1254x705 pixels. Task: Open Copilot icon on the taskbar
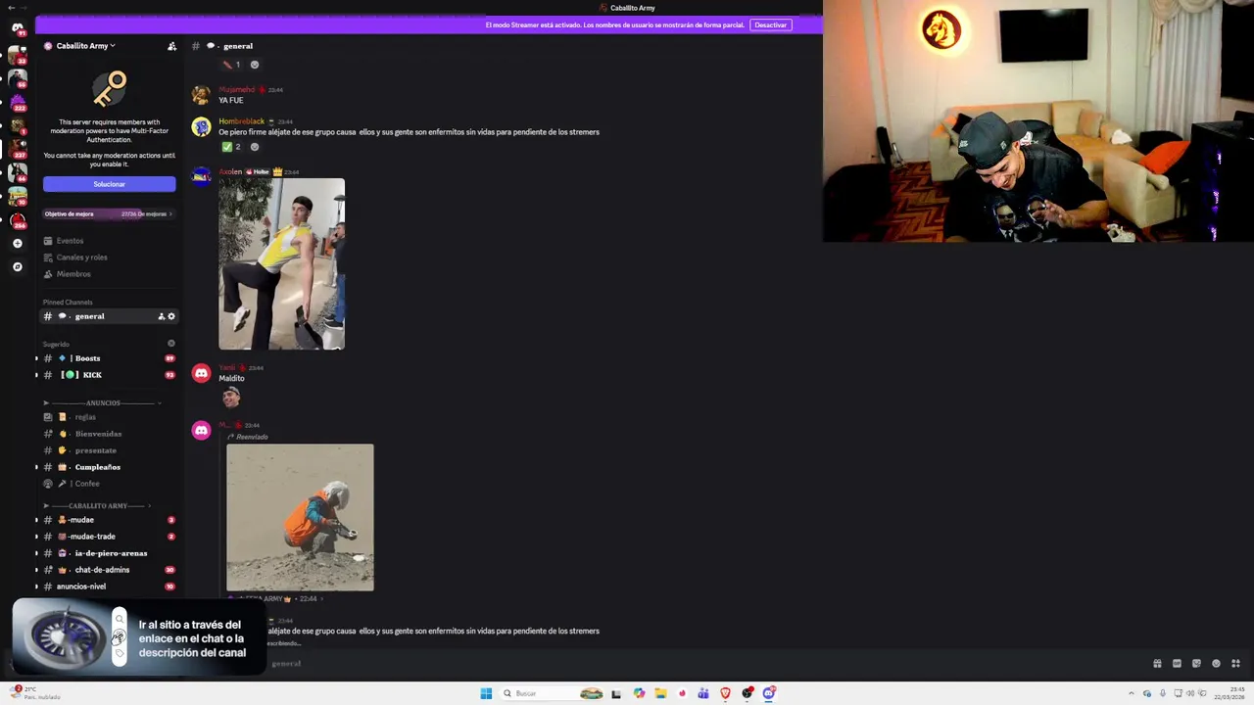639,693
